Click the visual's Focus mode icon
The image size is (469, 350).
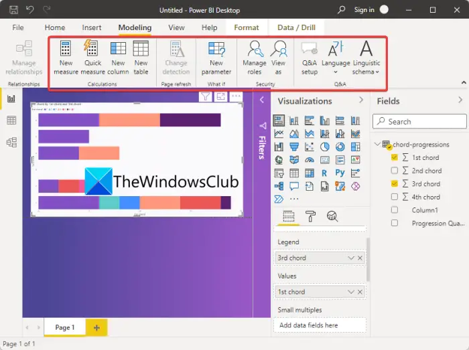[220, 96]
